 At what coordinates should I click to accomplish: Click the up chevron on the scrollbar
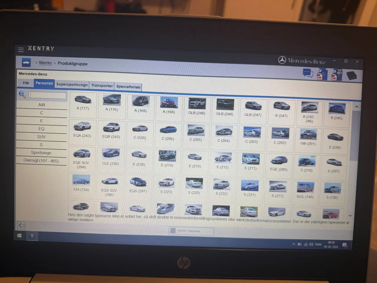357,106
